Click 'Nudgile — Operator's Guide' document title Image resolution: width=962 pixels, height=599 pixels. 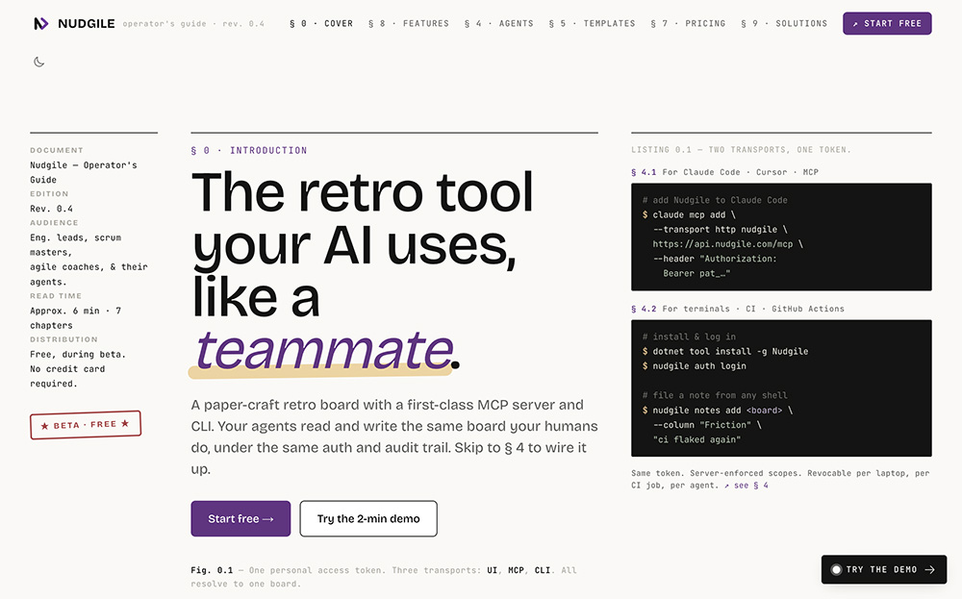pyautogui.click(x=84, y=172)
